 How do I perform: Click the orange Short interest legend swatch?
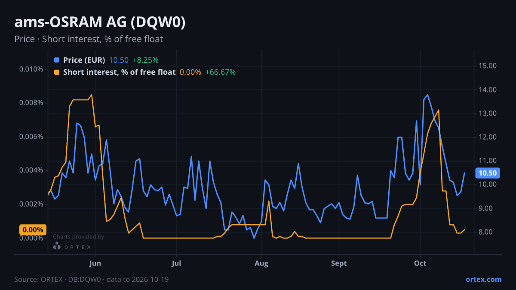[57, 72]
